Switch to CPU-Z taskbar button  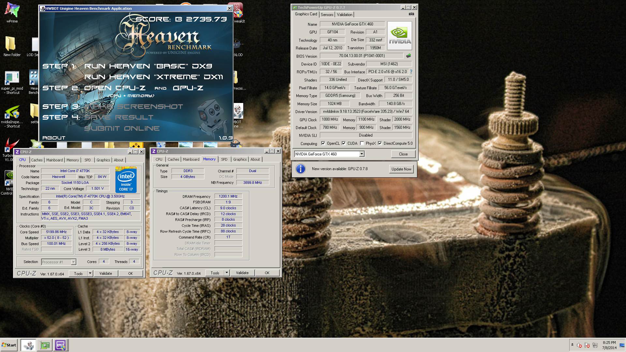[x=61, y=345]
